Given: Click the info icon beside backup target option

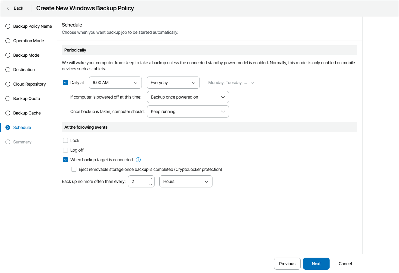Looking at the screenshot, I should click(x=138, y=160).
